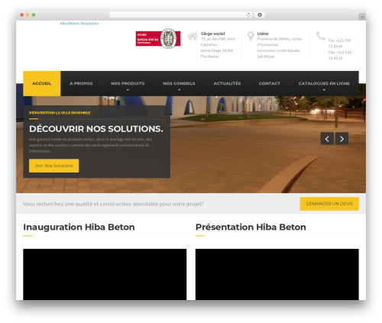Open a new browser tab with plus icon
This screenshot has width=382, height=323.
[x=362, y=17]
